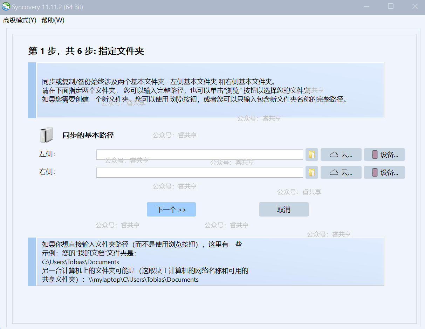Maximize the Syncovery window
Viewport: 425px width, 329px height.
[390, 7]
